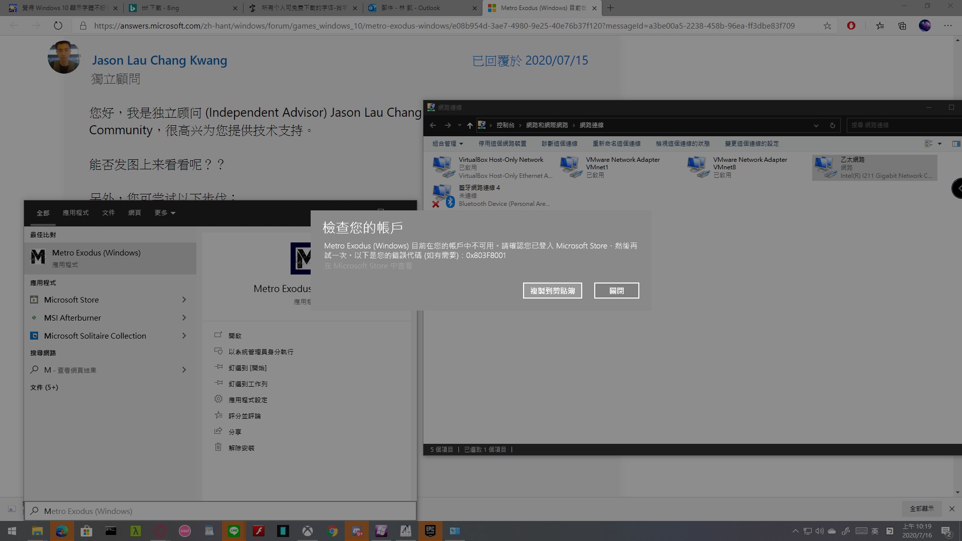Select the 全部 tab in the search panel
Screen dimensions: 962x541
click(43, 213)
